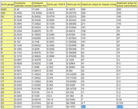
Task: Click the 10.40384 mm cell
Action: click(39, 13)
